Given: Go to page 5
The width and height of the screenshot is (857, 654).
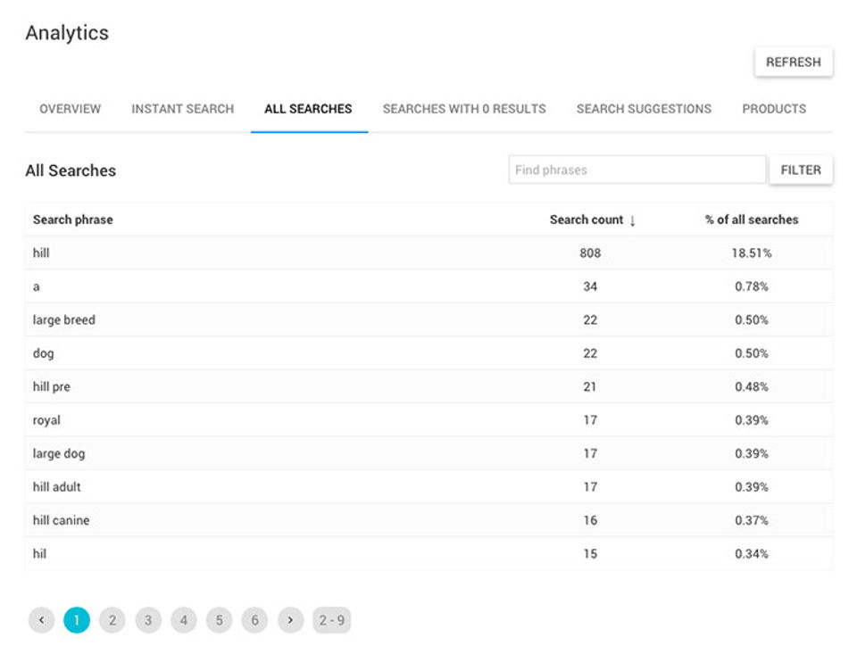Looking at the screenshot, I should 220,620.
